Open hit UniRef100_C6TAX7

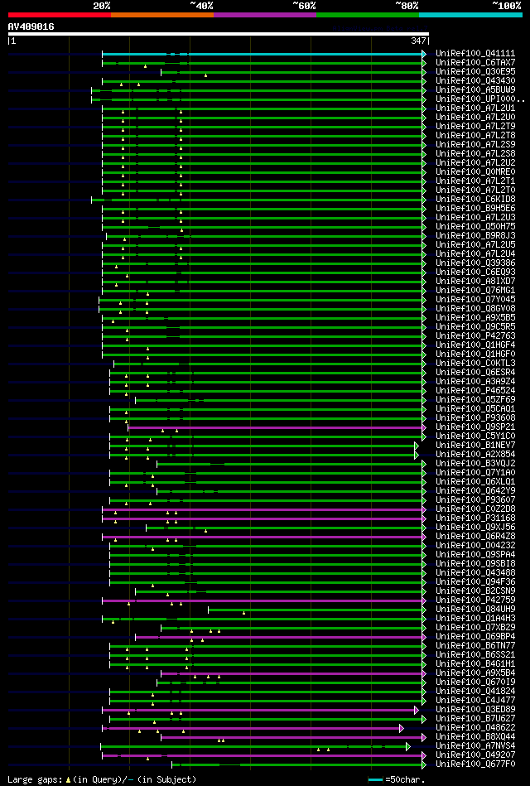point(475,63)
